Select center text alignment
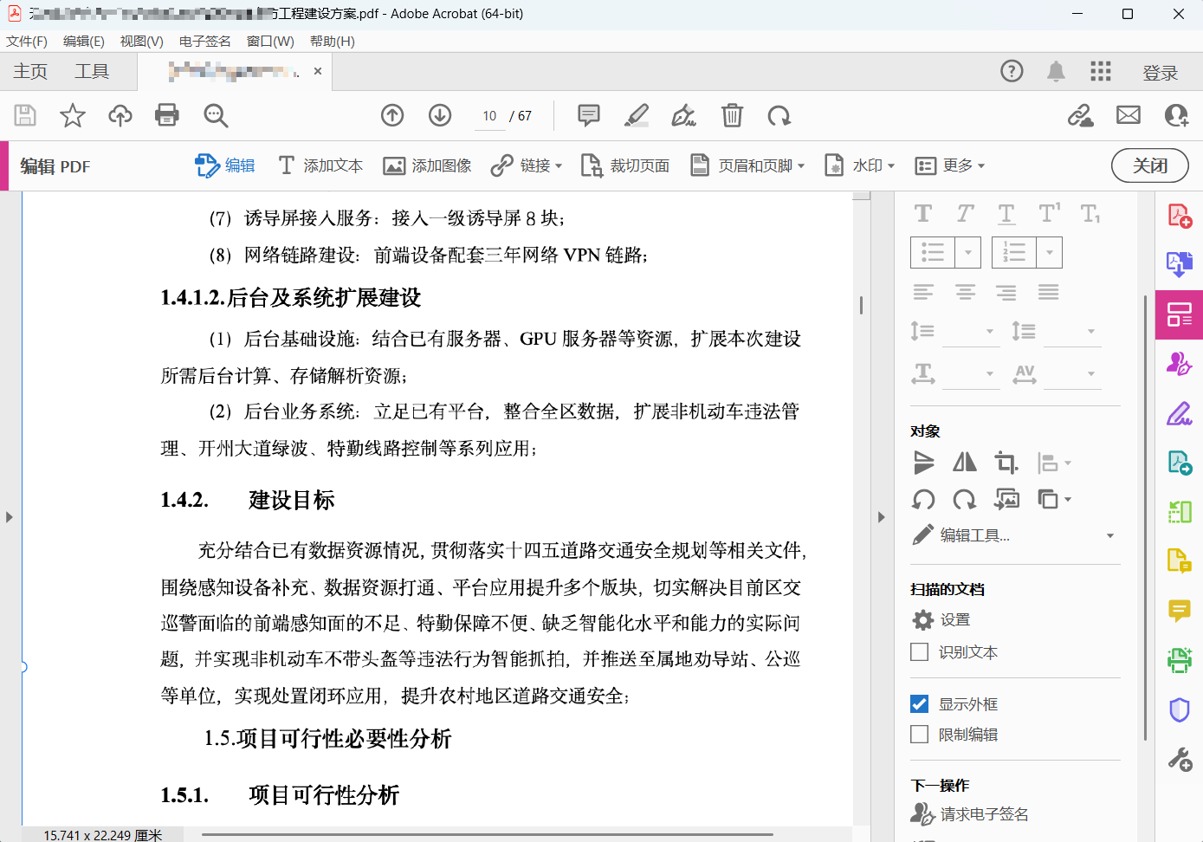 (x=964, y=292)
